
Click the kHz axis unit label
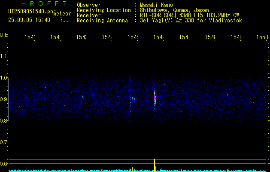pos(4,35)
